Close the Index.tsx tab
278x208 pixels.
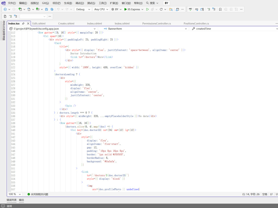(x=28, y=23)
